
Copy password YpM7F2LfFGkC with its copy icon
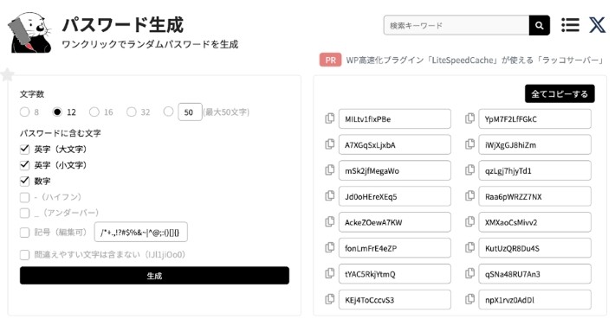click(x=469, y=118)
